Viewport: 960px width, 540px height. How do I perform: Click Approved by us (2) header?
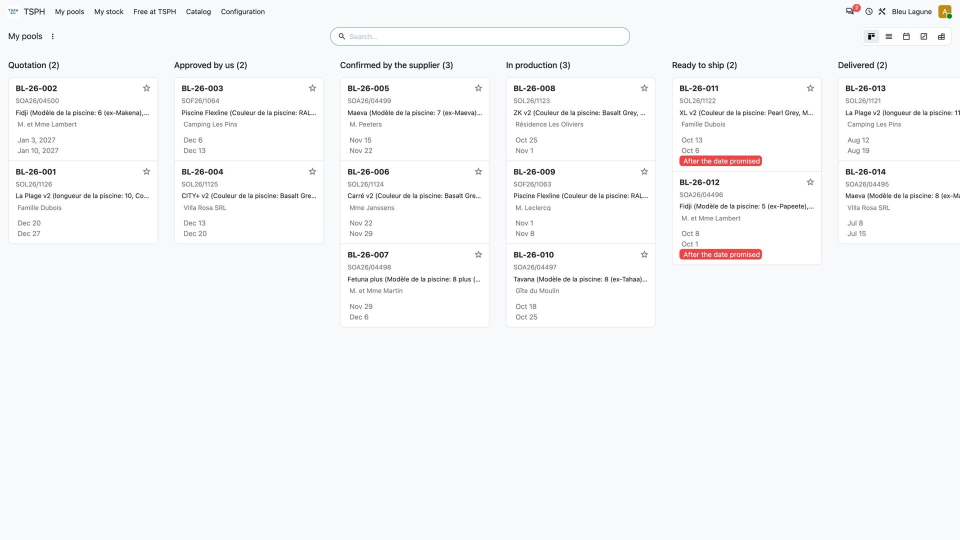(x=210, y=65)
